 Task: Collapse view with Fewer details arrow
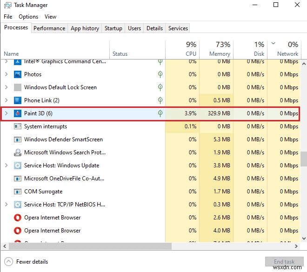pyautogui.click(x=8, y=262)
